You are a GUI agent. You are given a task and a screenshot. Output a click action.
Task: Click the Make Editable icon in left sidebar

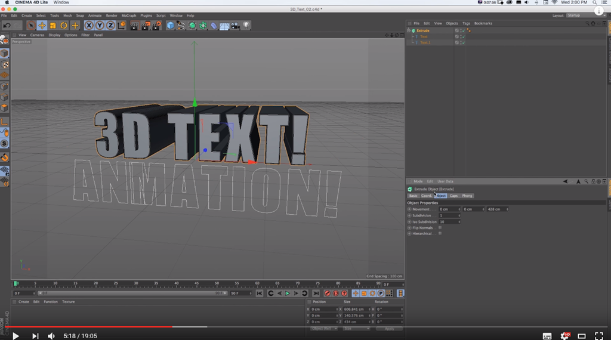(4, 40)
